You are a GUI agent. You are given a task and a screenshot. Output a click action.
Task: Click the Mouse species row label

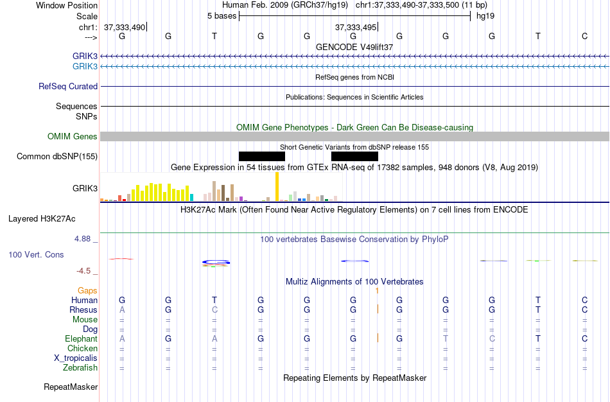(85, 320)
